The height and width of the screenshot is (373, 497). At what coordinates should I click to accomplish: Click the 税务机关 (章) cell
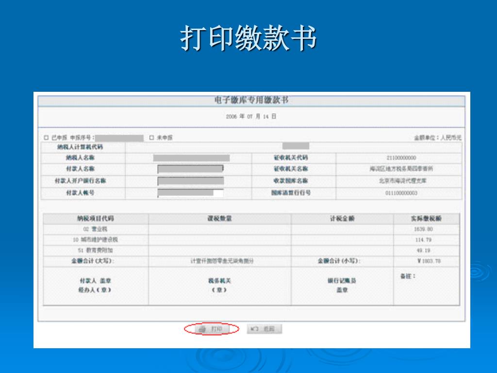(x=219, y=285)
